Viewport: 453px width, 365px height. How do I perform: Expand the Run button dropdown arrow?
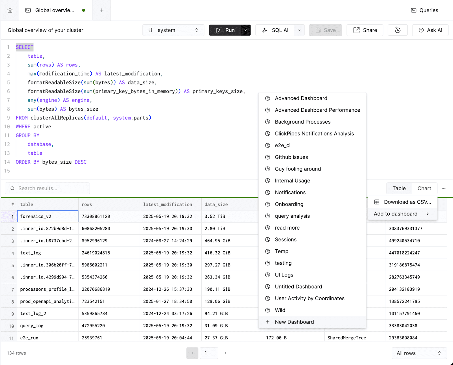pos(245,30)
